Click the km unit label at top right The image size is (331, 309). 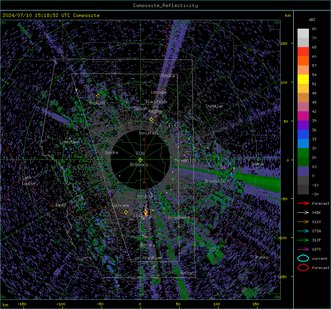[288, 15]
